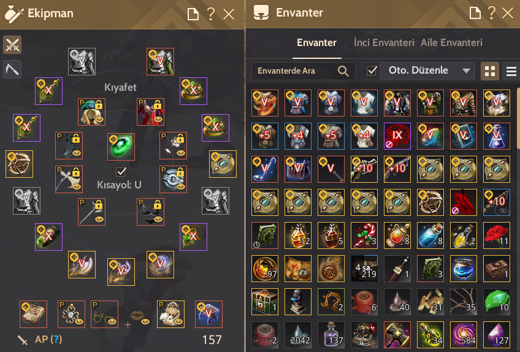
Task: Open the İnci Envanteri tab
Action: coord(384,43)
